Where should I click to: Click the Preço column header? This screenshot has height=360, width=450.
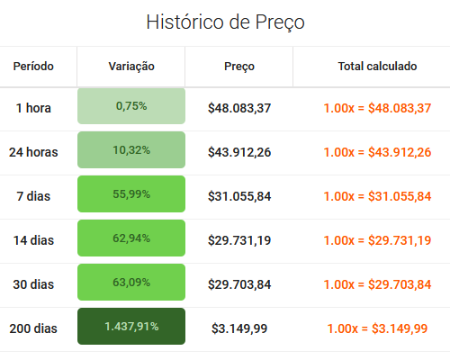coord(239,67)
